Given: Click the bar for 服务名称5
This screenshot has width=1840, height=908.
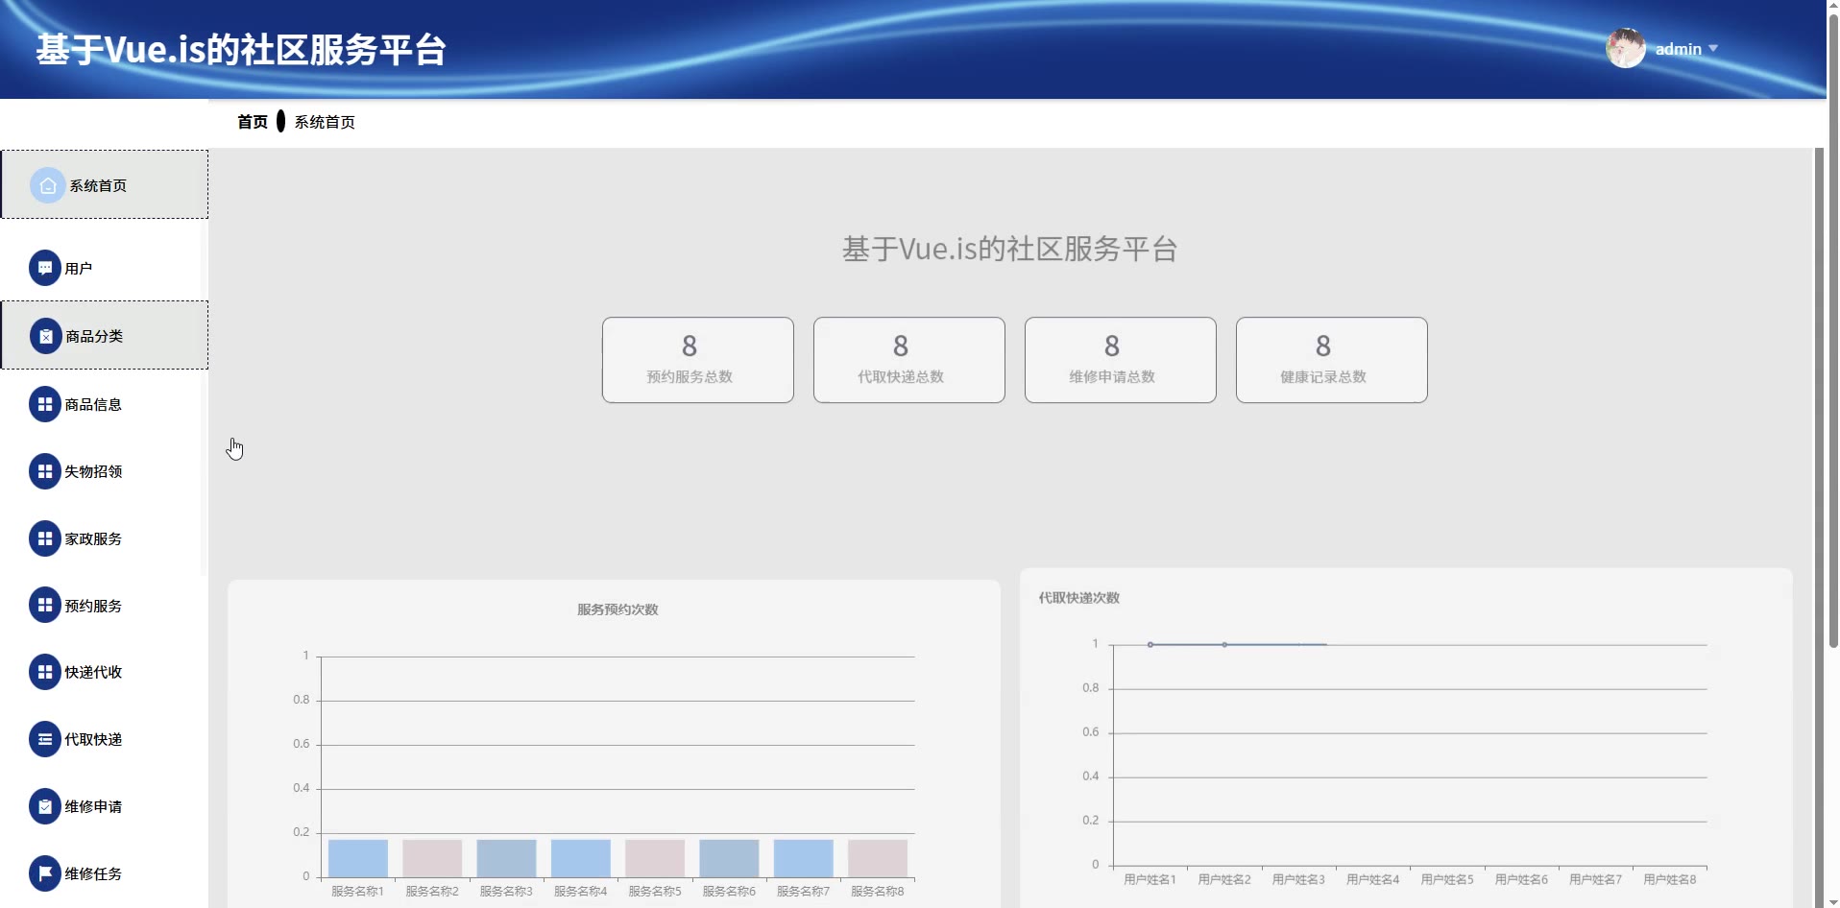Looking at the screenshot, I should point(655,858).
